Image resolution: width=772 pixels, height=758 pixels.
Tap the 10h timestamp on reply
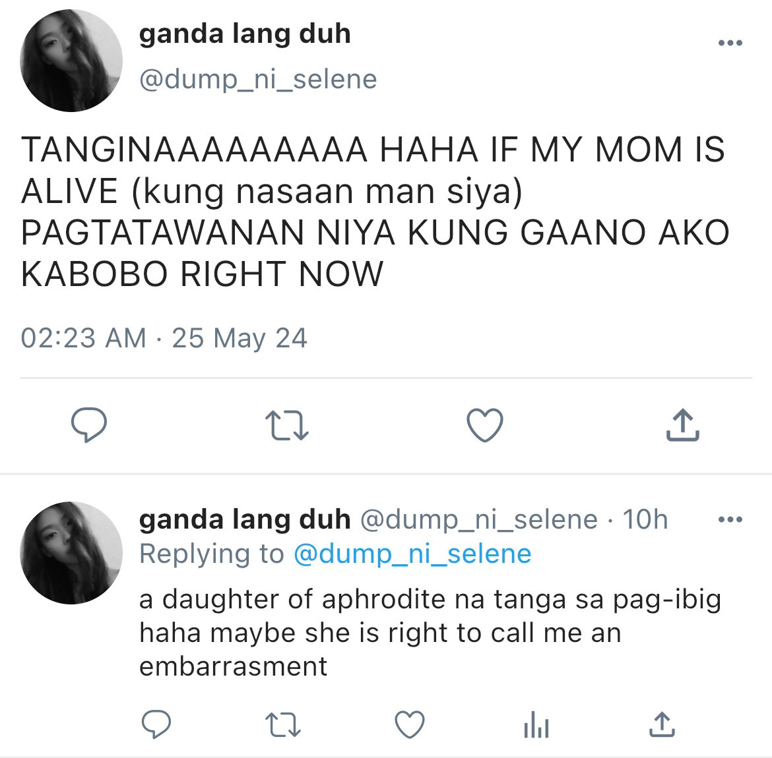(x=645, y=519)
